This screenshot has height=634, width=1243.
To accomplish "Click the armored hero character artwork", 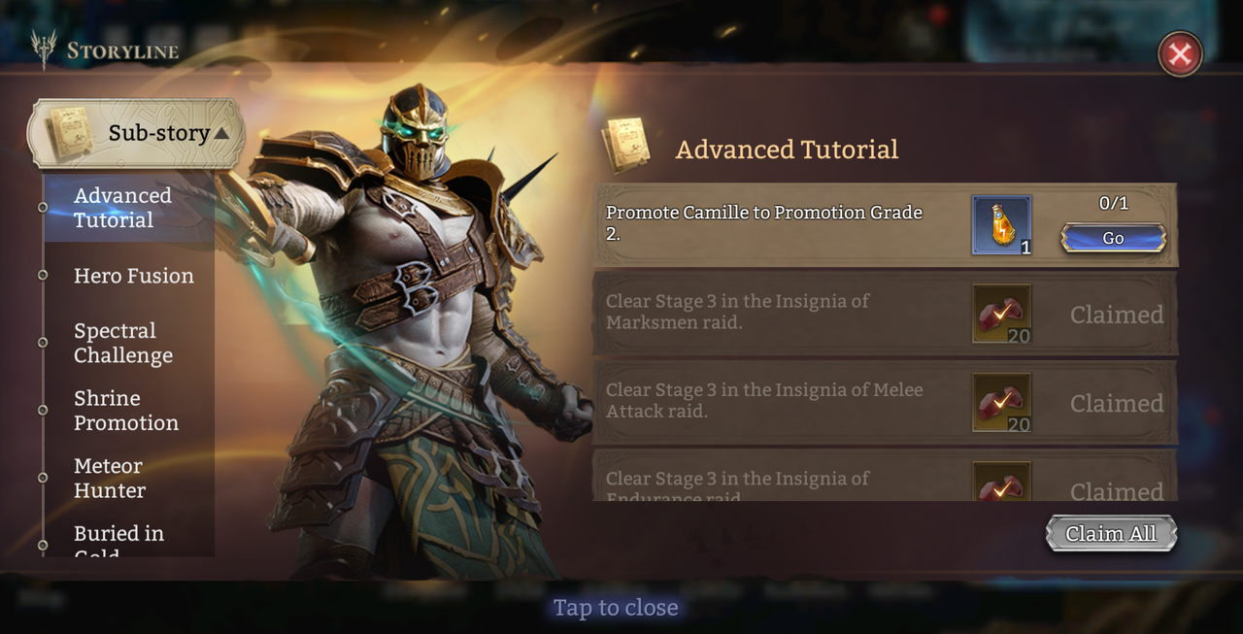I will click(408, 330).
